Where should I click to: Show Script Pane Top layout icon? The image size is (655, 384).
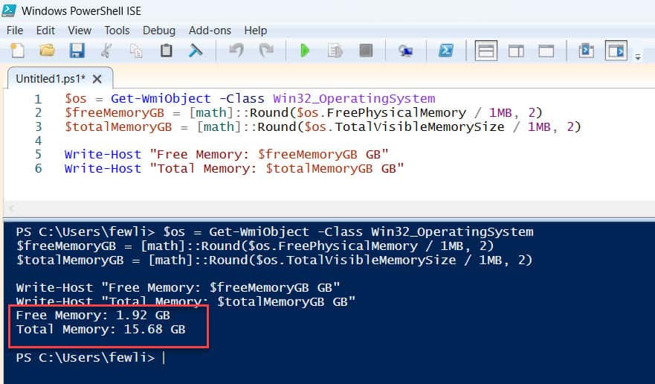coord(485,51)
